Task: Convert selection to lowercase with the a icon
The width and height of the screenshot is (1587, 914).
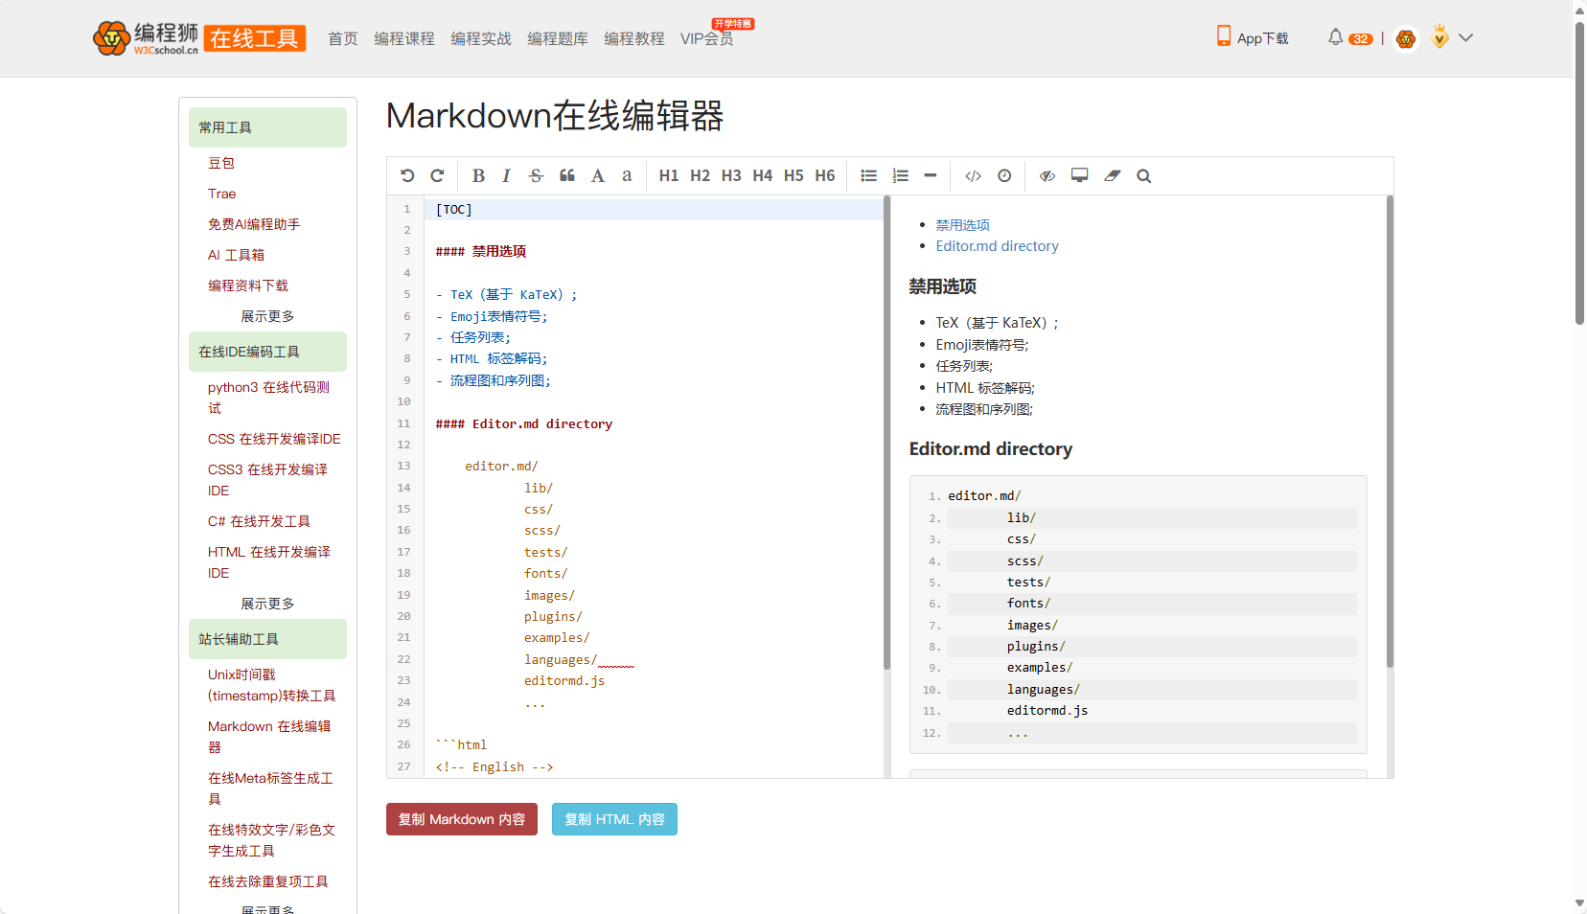Action: coord(627,175)
